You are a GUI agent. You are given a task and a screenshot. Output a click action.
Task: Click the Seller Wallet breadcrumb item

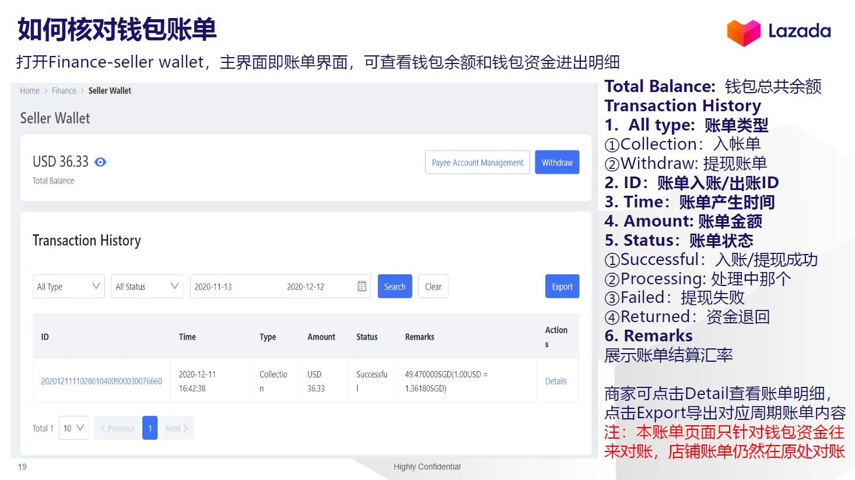pos(110,90)
